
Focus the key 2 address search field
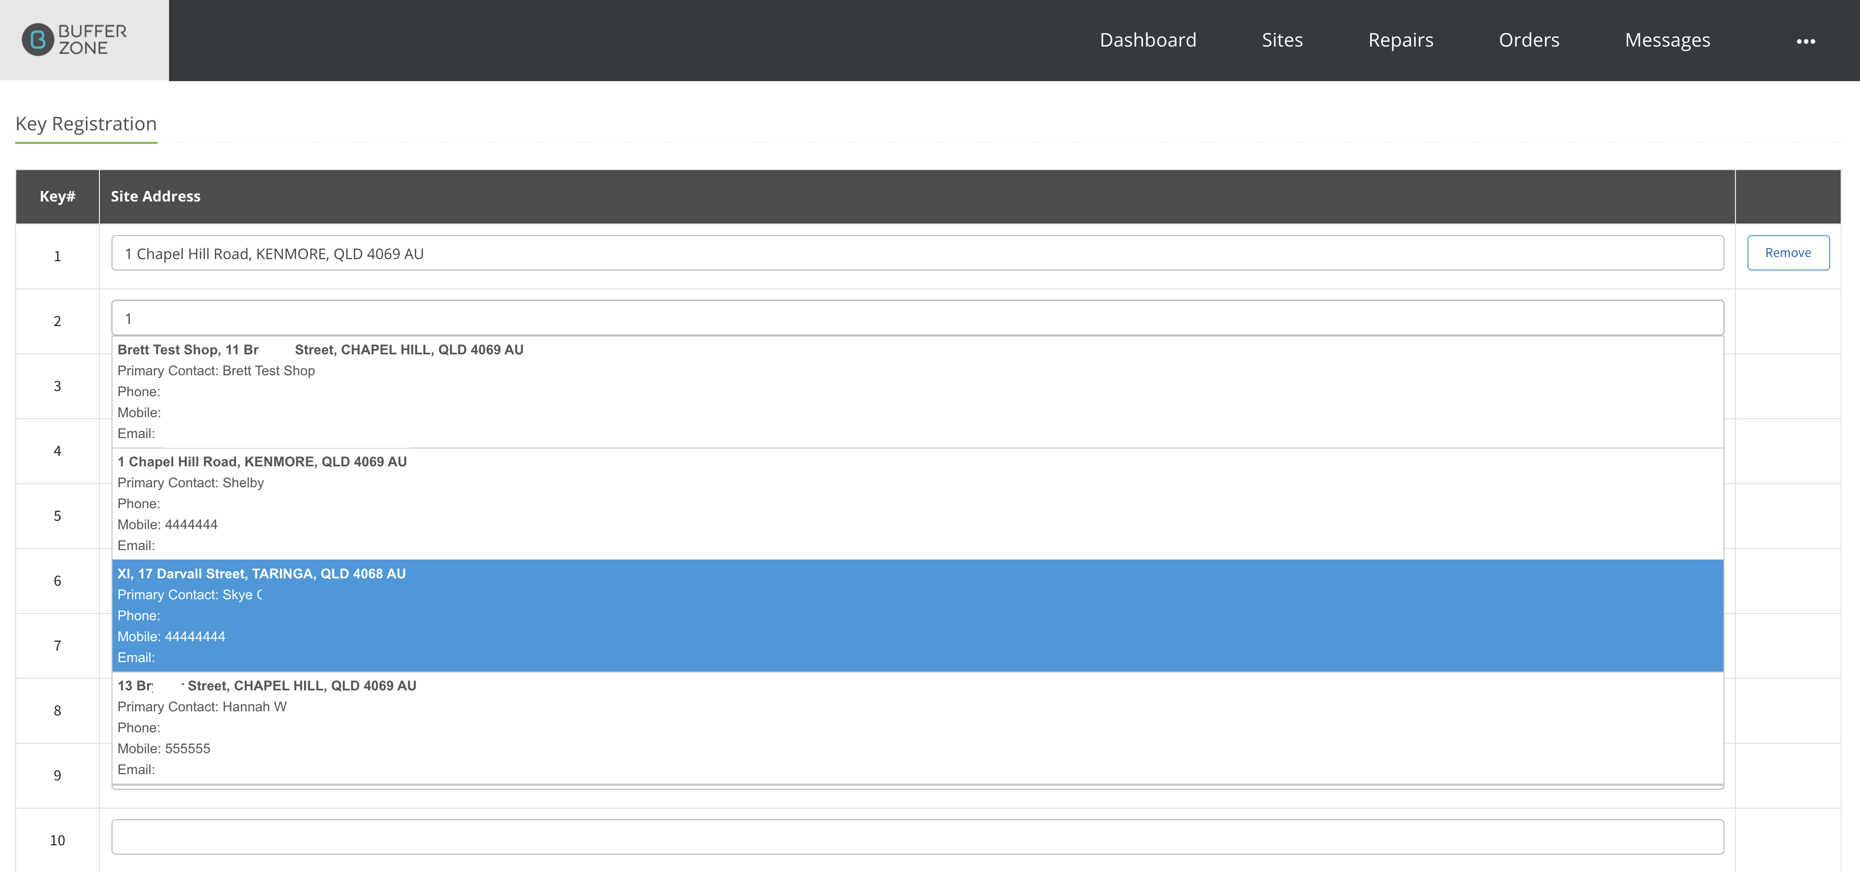[x=917, y=318]
